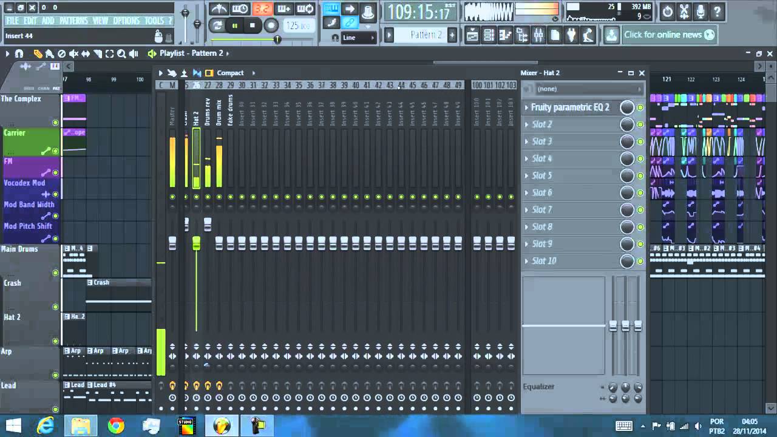Select the playlist delete tool
777x437 pixels.
click(x=61, y=53)
